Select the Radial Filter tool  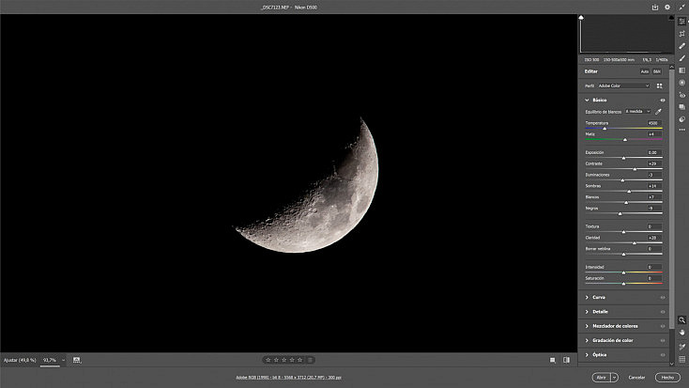pyautogui.click(x=681, y=83)
